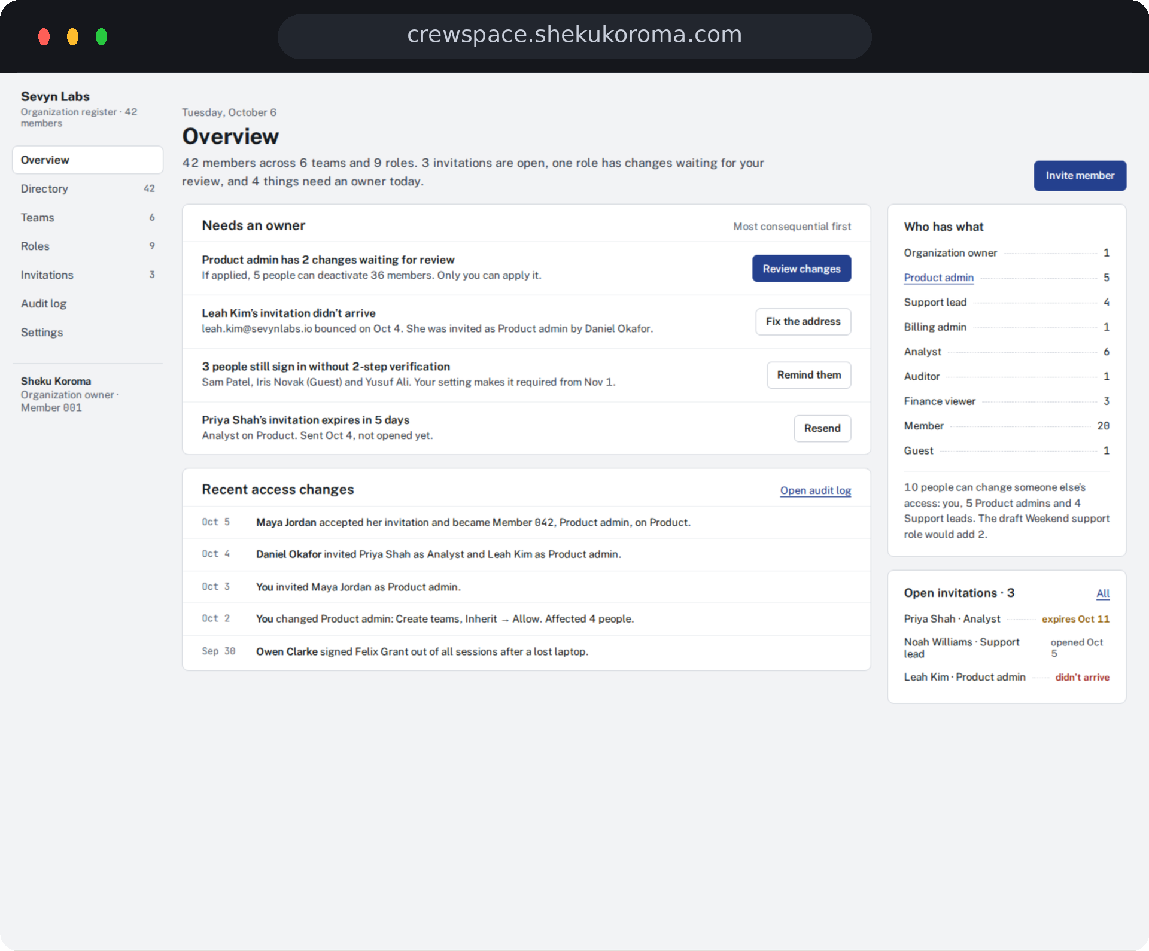The height and width of the screenshot is (951, 1149).
Task: Click the Most consequential first label
Action: pos(792,227)
